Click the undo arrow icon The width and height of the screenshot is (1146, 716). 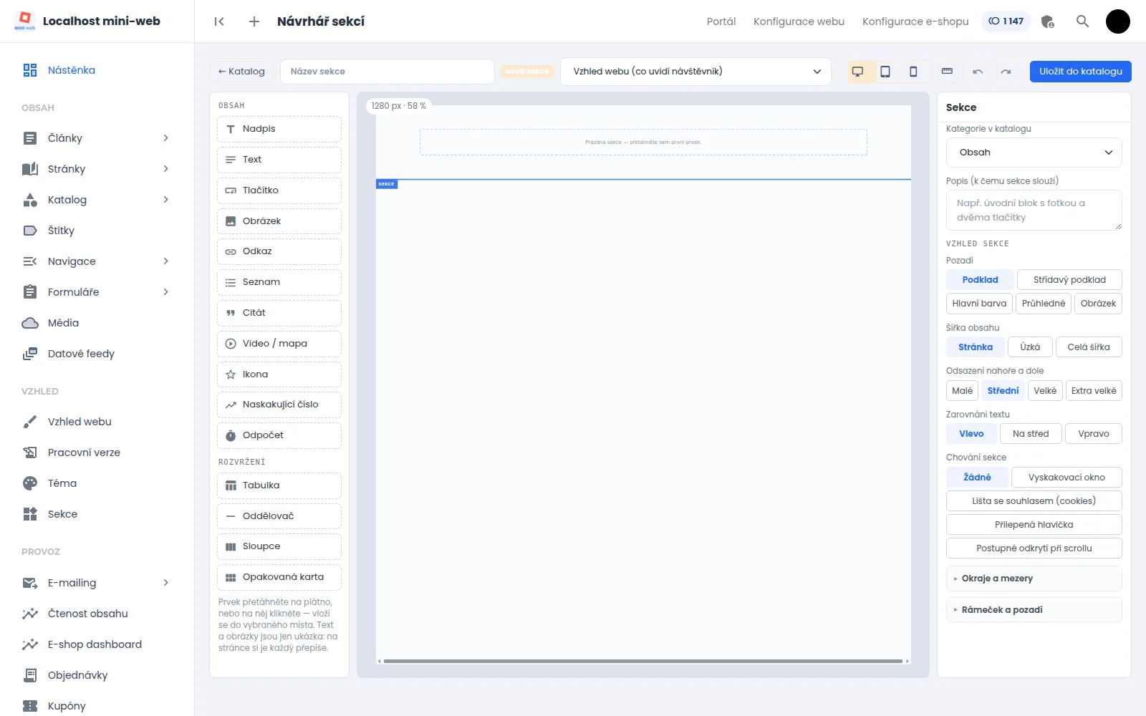pos(978,72)
